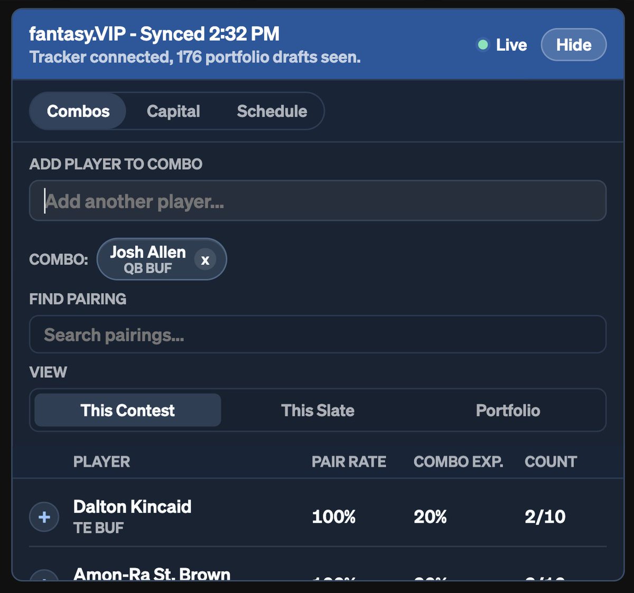Switch to the Combos tab
Image resolution: width=634 pixels, height=593 pixels.
pyautogui.click(x=78, y=111)
